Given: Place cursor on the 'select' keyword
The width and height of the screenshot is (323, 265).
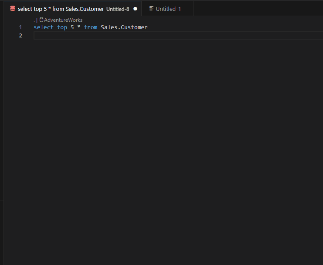Looking at the screenshot, I should tap(44, 27).
